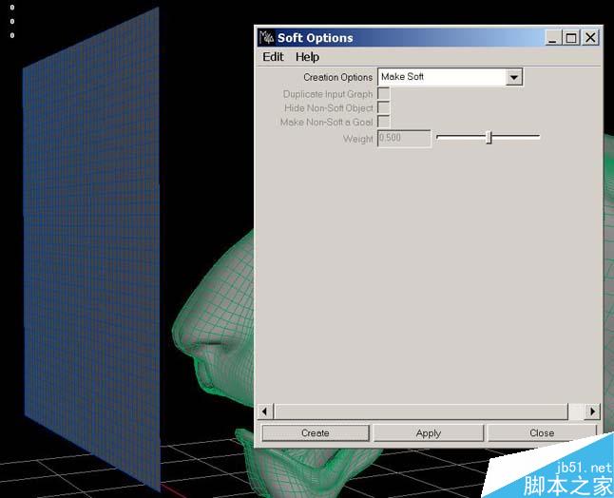Select the blue plane mesh in viewport
Viewport: 614px width, 498px height.
pyautogui.click(x=92, y=251)
